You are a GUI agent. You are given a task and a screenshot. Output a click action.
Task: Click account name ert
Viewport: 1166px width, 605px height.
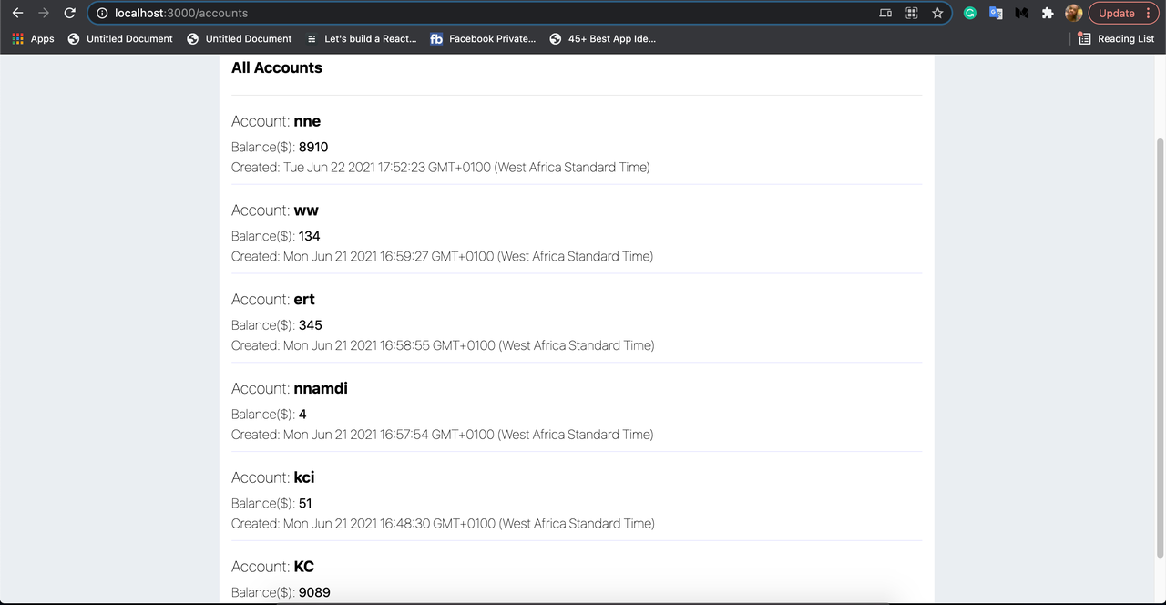[304, 300]
